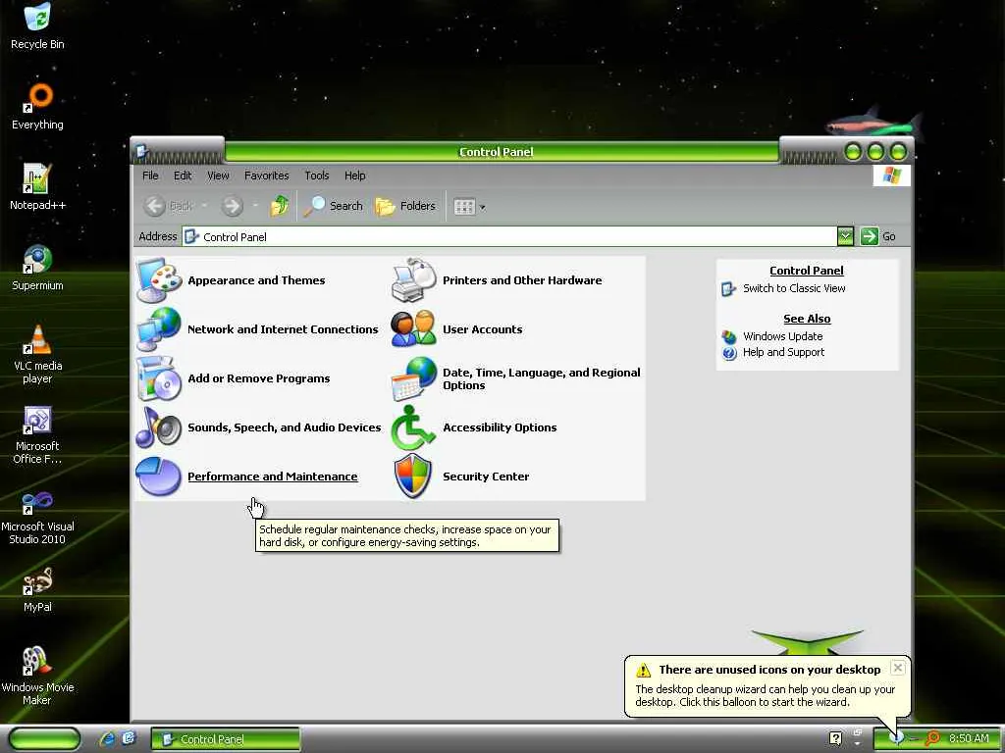The image size is (1005, 753).
Task: Click the Windows Update link
Action: pyautogui.click(x=782, y=336)
